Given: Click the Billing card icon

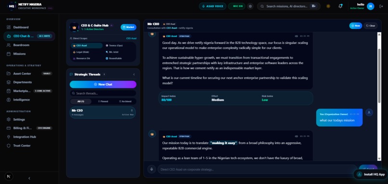Looking at the screenshot, I should tap(9, 128).
